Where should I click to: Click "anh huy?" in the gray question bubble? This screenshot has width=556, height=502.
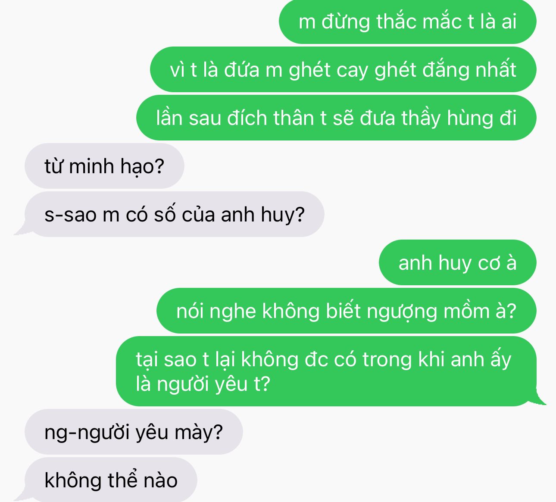point(262,215)
